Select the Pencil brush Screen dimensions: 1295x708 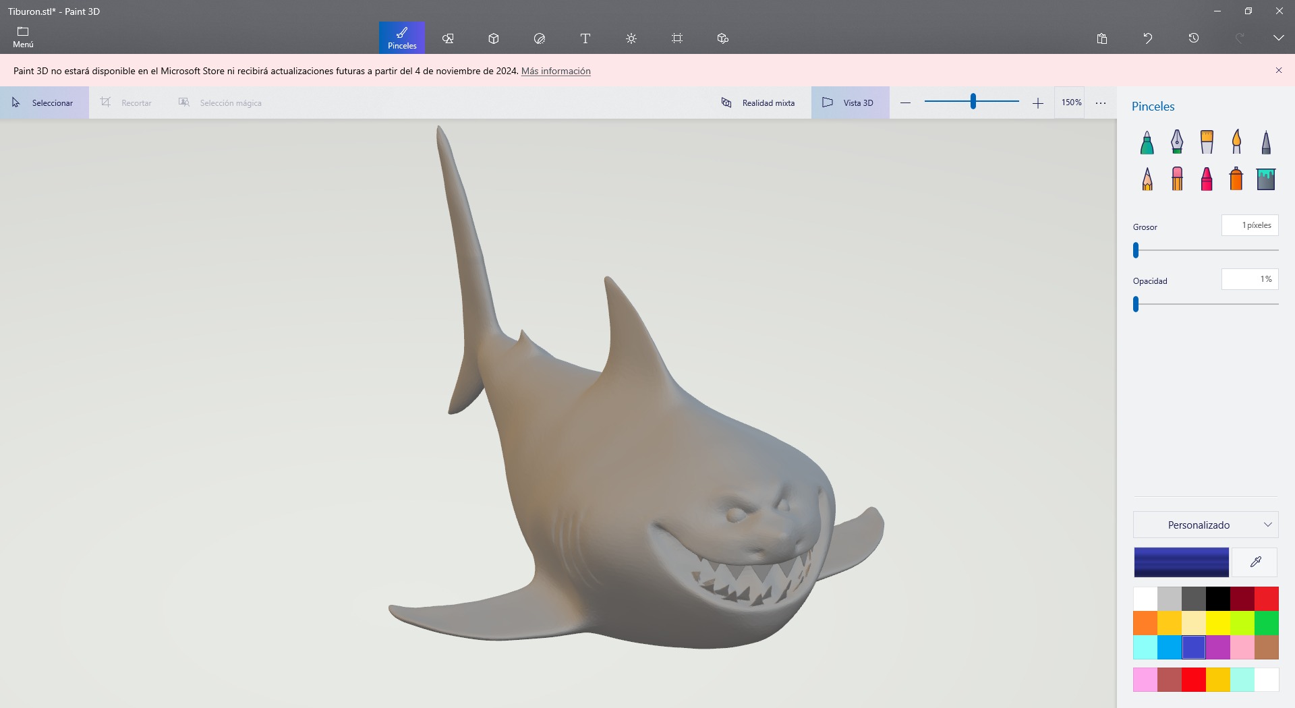pyautogui.click(x=1147, y=179)
